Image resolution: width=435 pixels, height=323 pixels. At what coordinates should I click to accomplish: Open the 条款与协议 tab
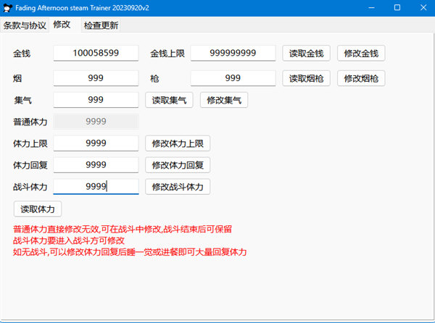[25, 25]
